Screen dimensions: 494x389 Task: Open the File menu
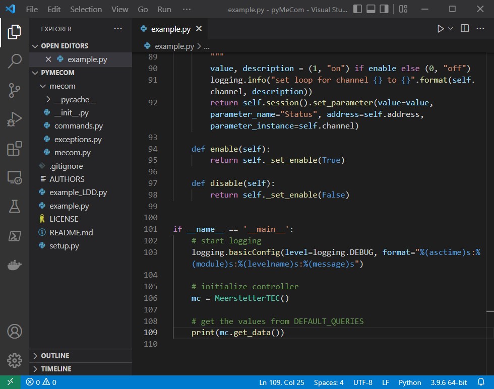click(32, 9)
